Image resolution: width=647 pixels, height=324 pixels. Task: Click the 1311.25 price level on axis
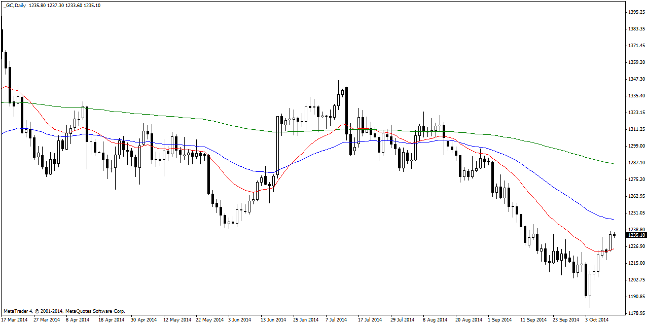pos(635,129)
